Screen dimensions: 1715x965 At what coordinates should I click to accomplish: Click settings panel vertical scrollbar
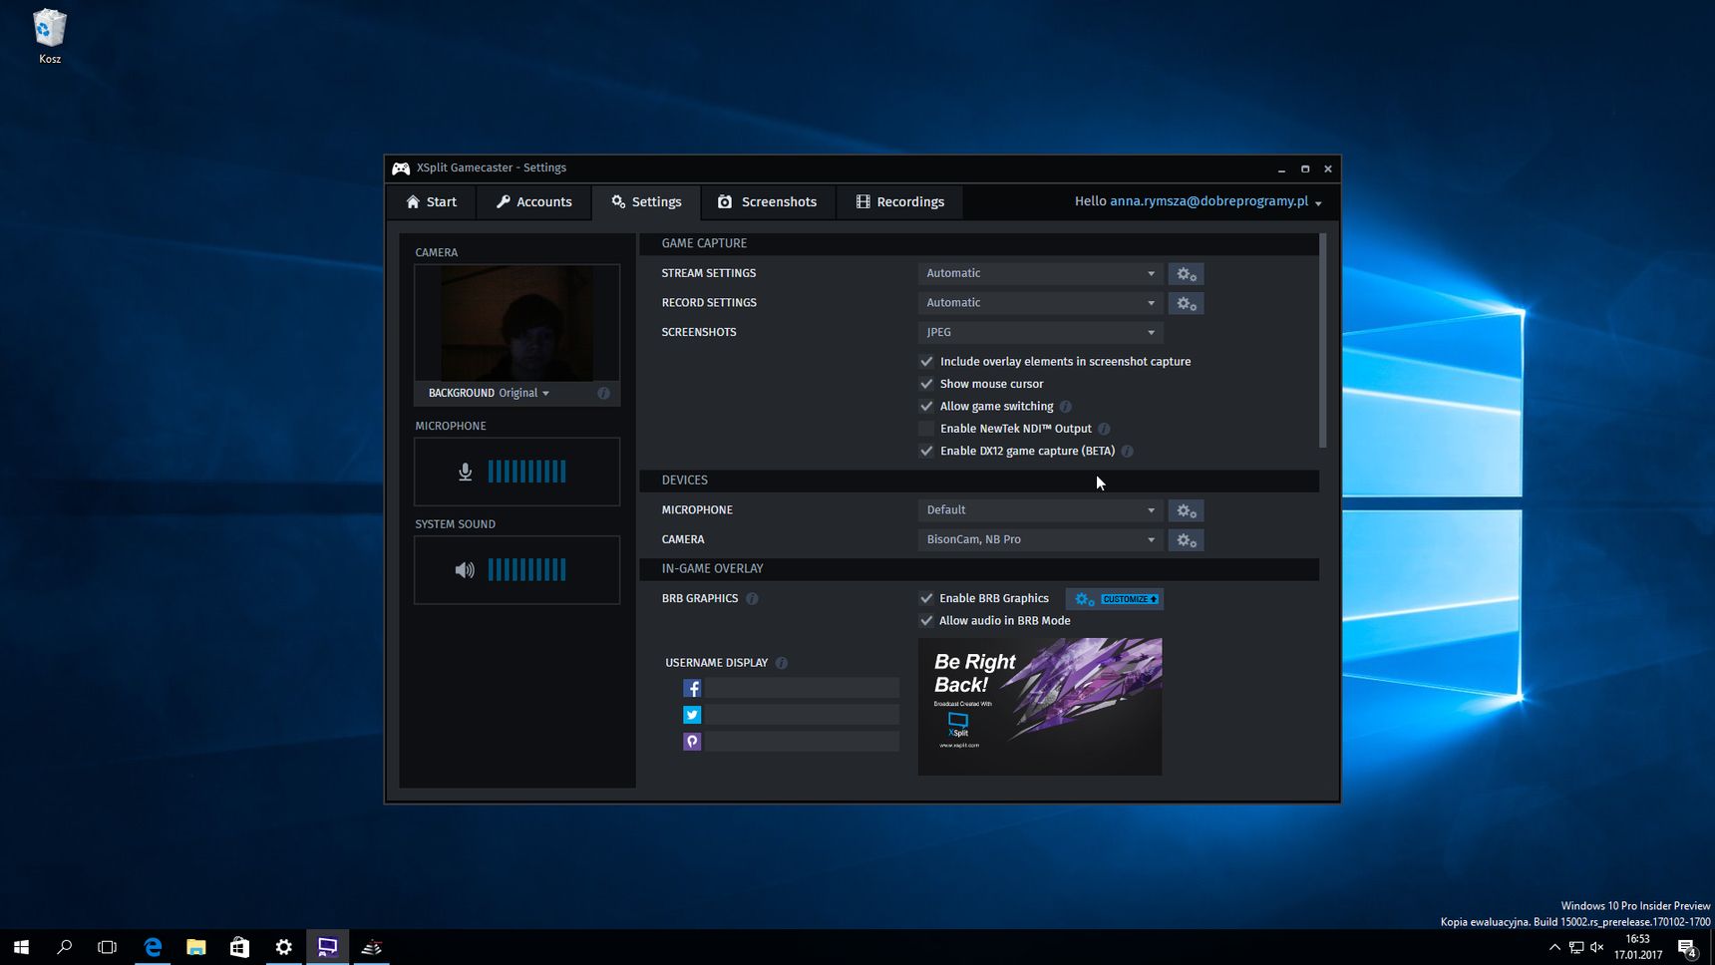click(1322, 341)
